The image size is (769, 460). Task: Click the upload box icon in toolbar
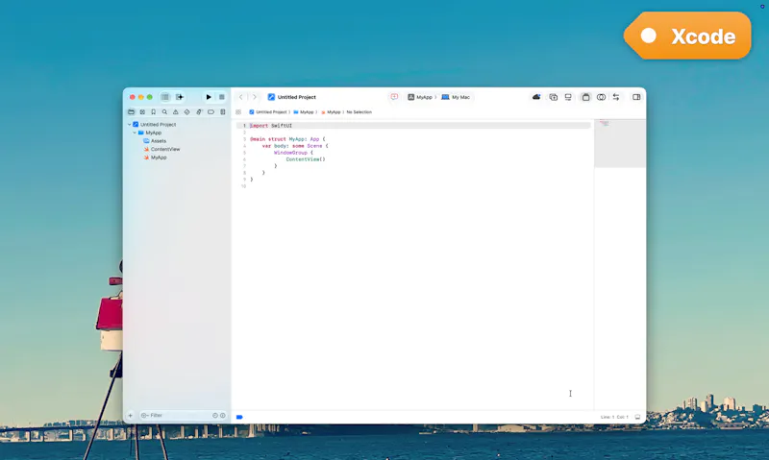pos(554,97)
